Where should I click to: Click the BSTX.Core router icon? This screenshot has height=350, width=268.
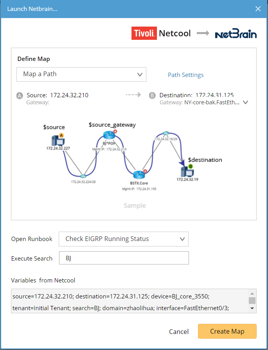(x=139, y=174)
